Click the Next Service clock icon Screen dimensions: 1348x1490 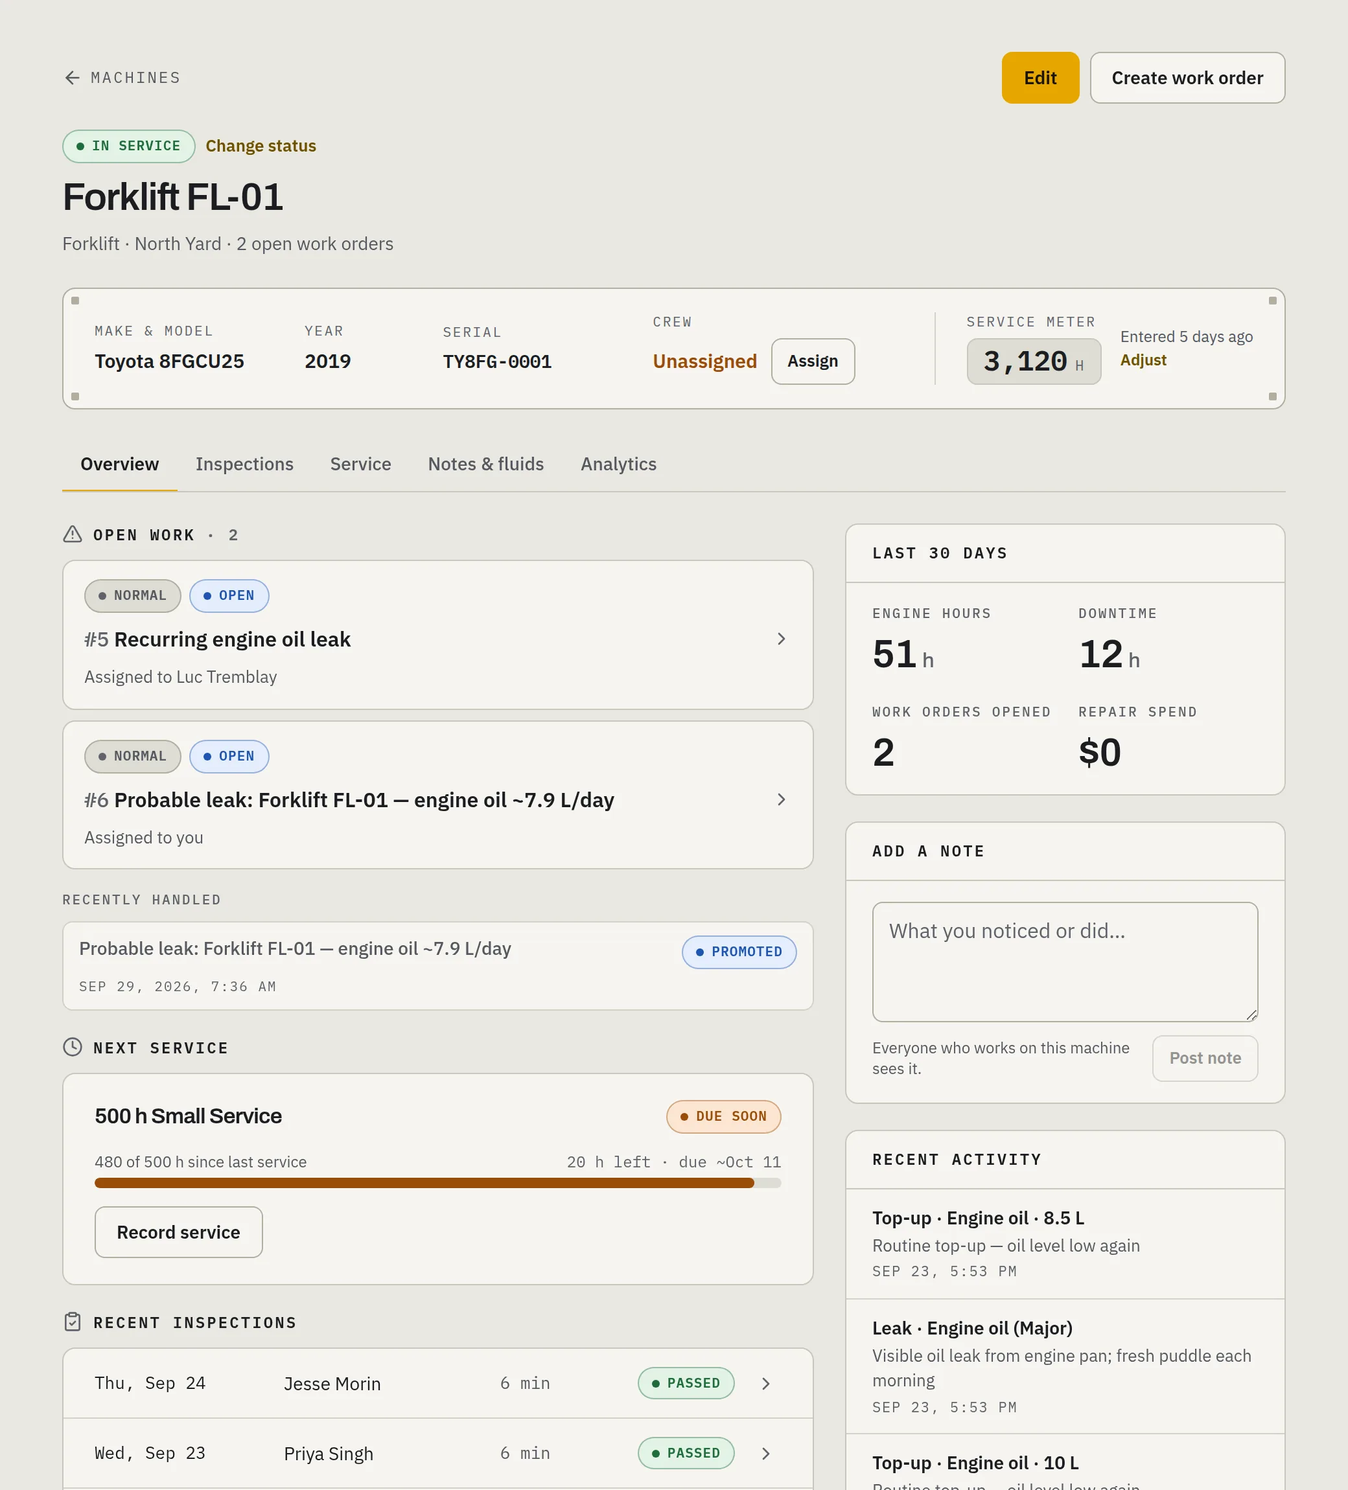[x=73, y=1046]
